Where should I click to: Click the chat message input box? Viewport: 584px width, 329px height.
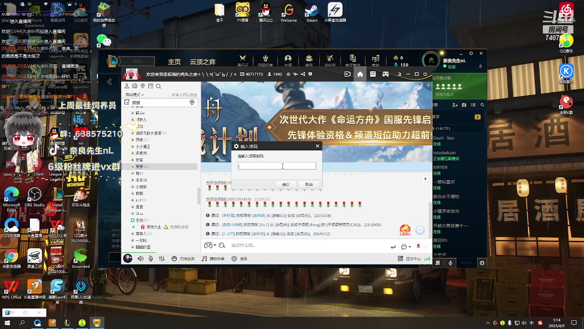308,246
